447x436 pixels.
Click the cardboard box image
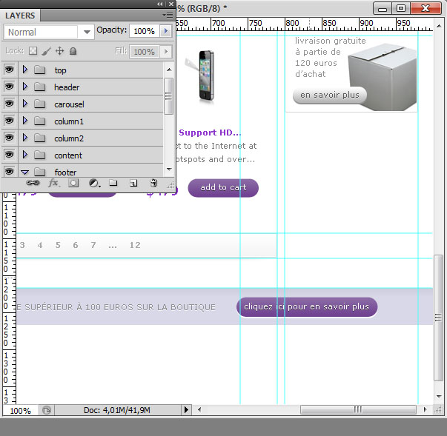(383, 77)
